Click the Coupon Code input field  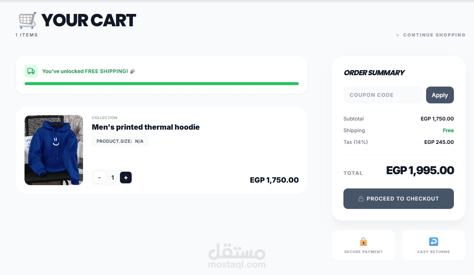pyautogui.click(x=383, y=95)
